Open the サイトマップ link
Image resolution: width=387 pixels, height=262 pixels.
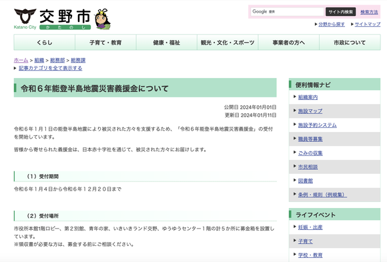[368, 24]
